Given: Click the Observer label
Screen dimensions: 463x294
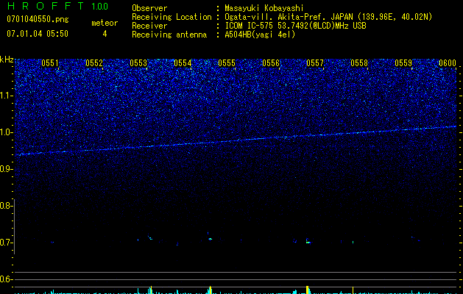Looking at the screenshot, I should coord(149,8).
